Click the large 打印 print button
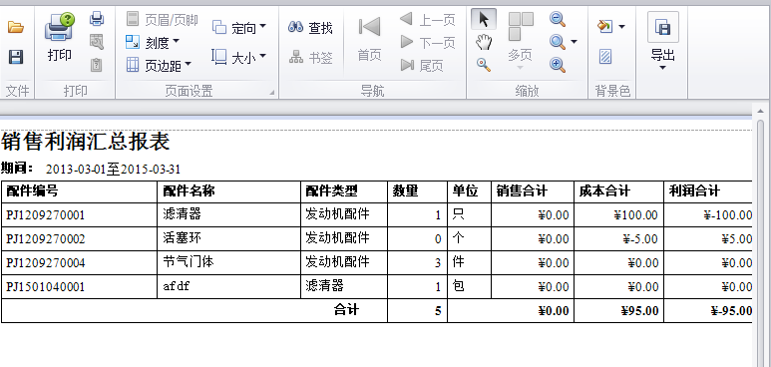Screen dimensions: 771x367 (60, 38)
